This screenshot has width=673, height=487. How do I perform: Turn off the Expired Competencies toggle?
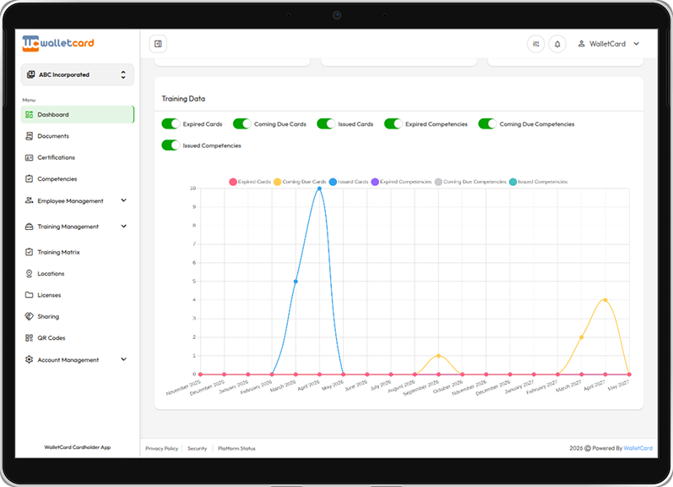(x=393, y=123)
